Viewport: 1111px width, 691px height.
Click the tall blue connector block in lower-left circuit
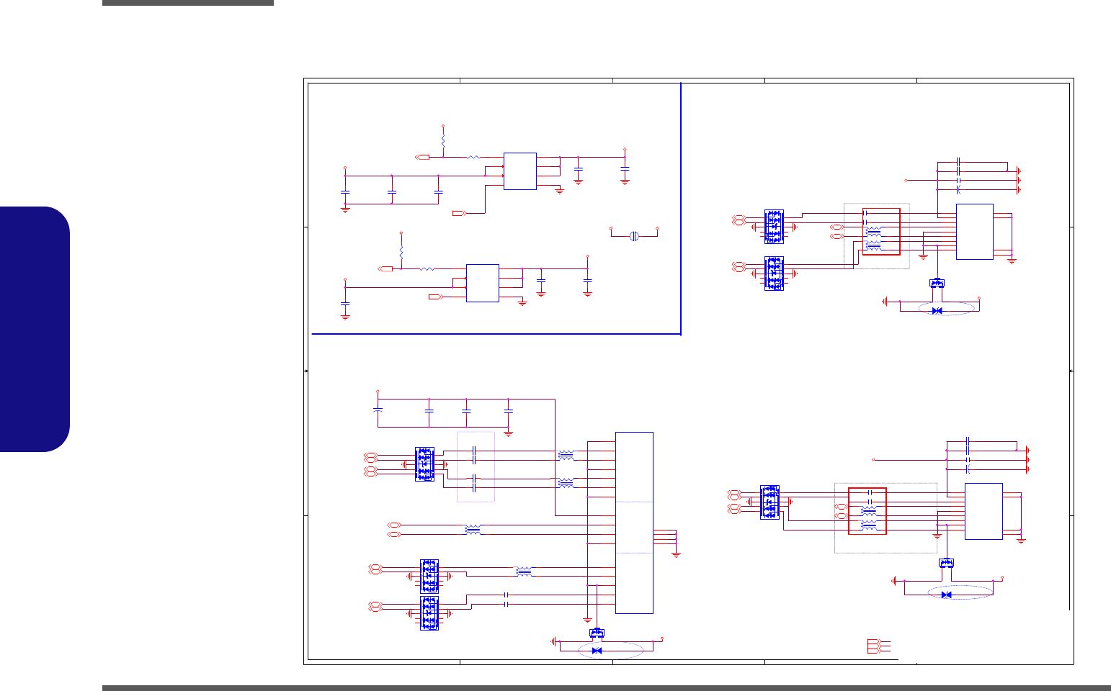634,523
